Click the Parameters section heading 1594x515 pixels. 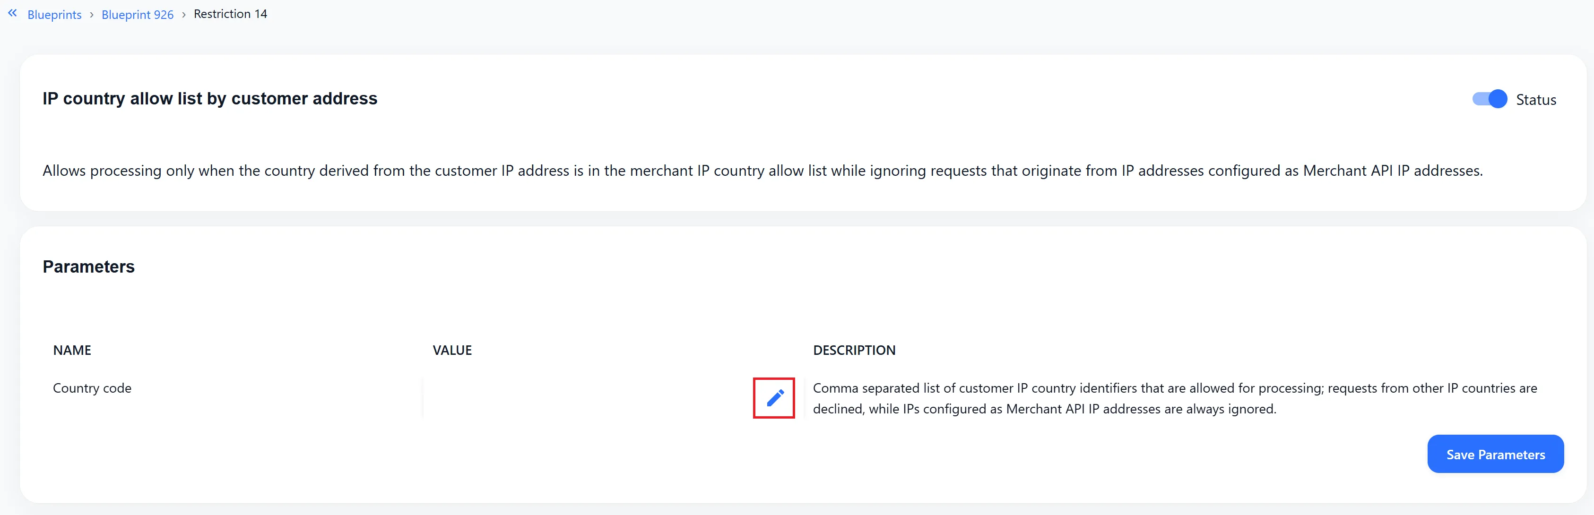(88, 266)
